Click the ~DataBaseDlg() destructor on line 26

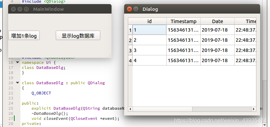click(50, 113)
